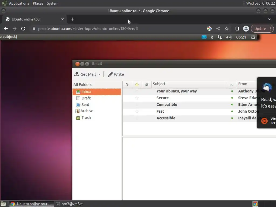276x207 pixels.
Task: Open the System menu
Action: coord(53,3)
